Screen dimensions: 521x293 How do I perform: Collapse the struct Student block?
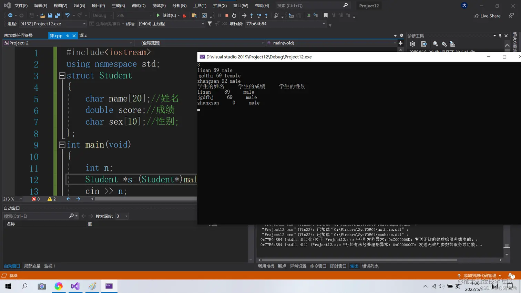(x=62, y=75)
